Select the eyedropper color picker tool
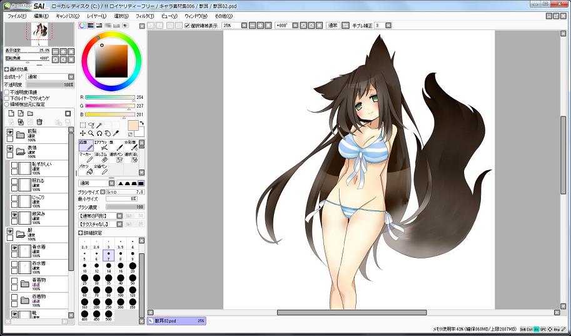 click(116, 133)
